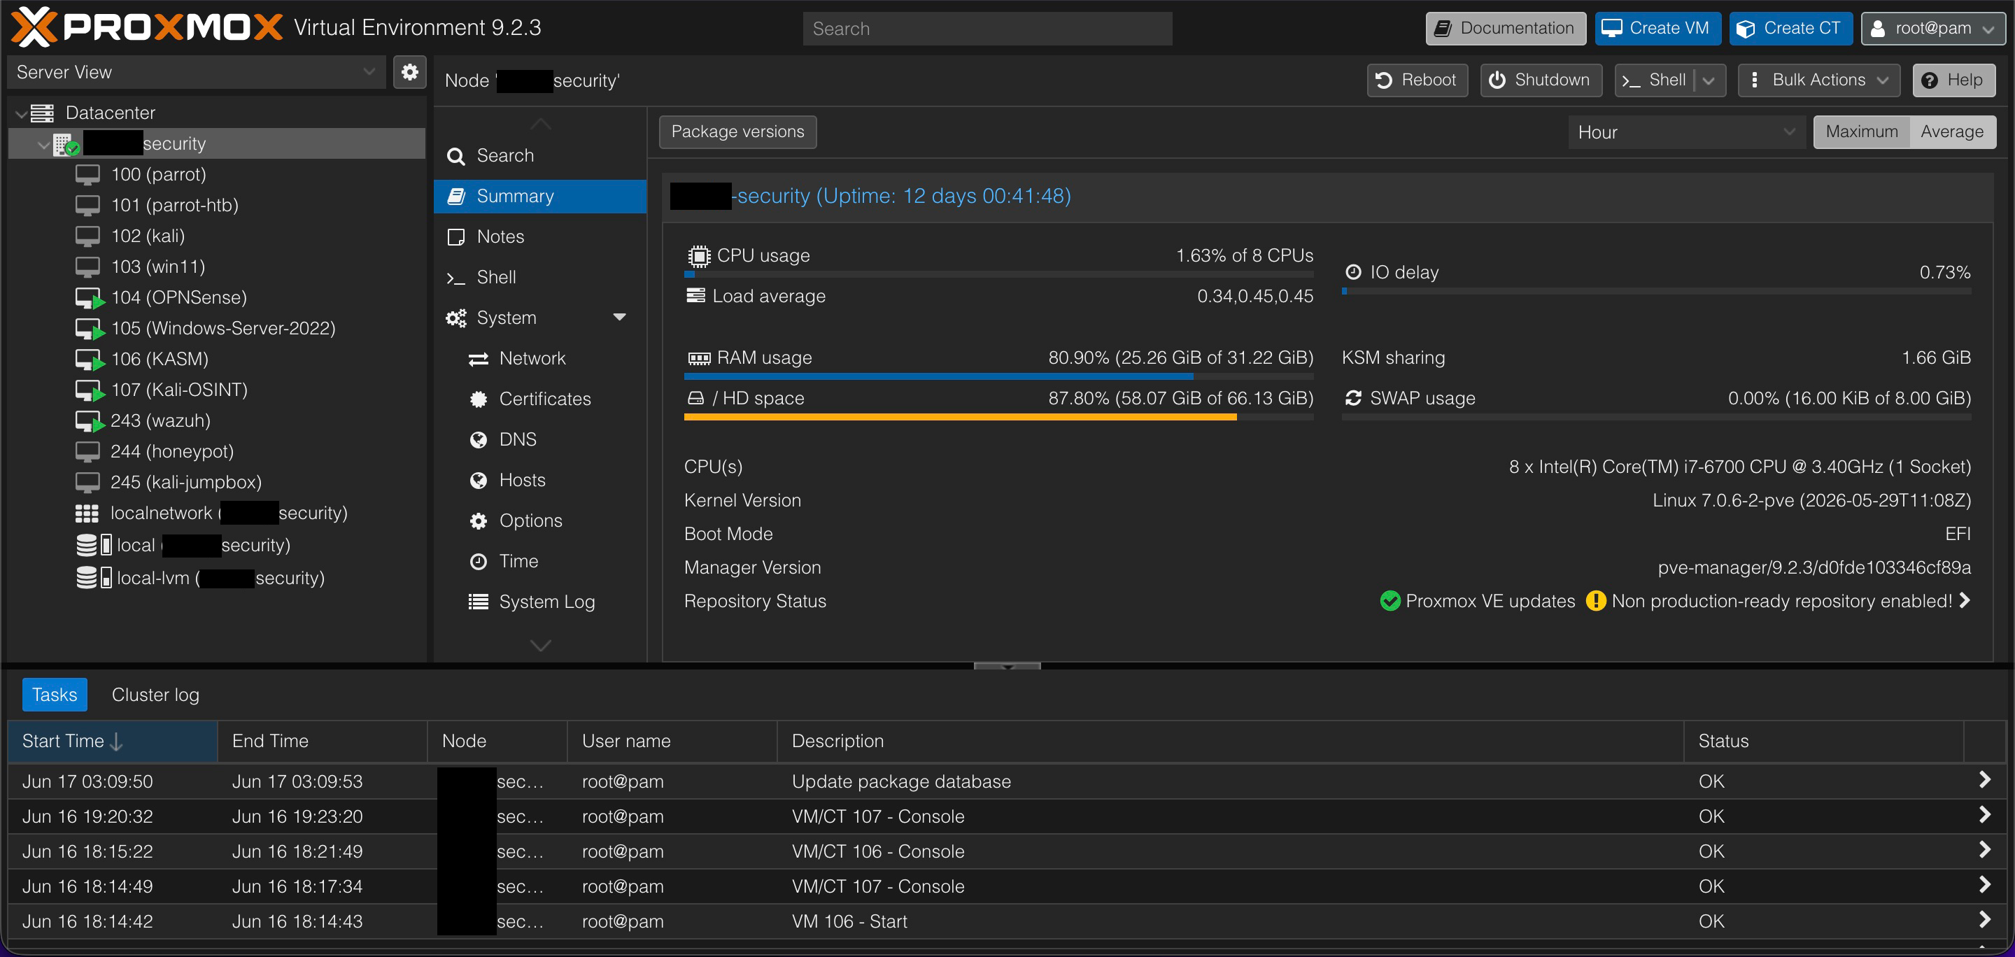Switch graphs to Maximum
The image size is (2015, 957).
click(1862, 132)
